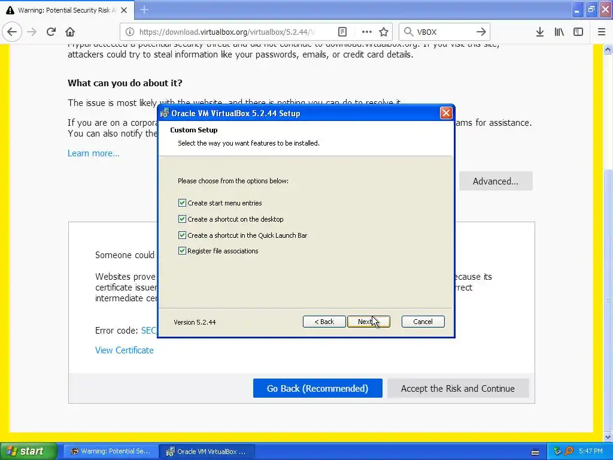Close the VirtualBox Setup dialog
Screen dimensions: 613x460
446,113
